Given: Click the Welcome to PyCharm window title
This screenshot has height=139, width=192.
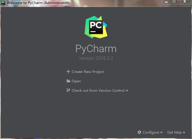Looking at the screenshot, I should coord(38,3).
